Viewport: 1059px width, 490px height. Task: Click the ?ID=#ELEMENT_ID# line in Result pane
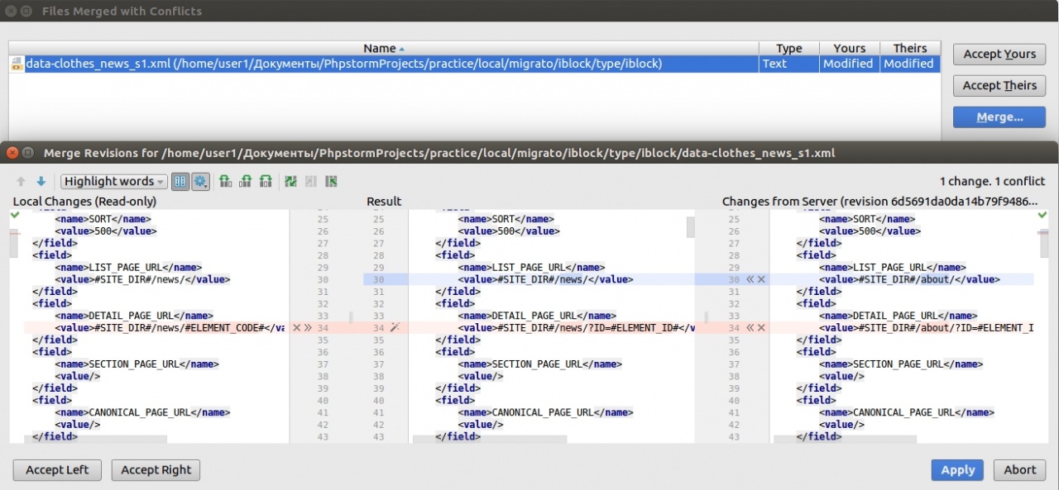point(576,328)
